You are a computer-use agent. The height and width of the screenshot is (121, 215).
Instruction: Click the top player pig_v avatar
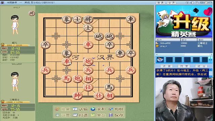(x=15, y=25)
